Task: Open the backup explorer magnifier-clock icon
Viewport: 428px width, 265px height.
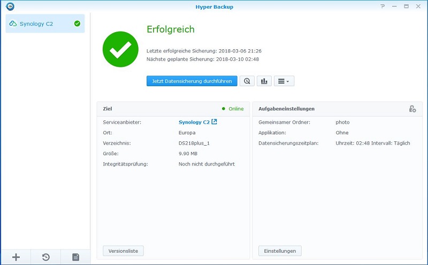Action: pyautogui.click(x=247, y=81)
